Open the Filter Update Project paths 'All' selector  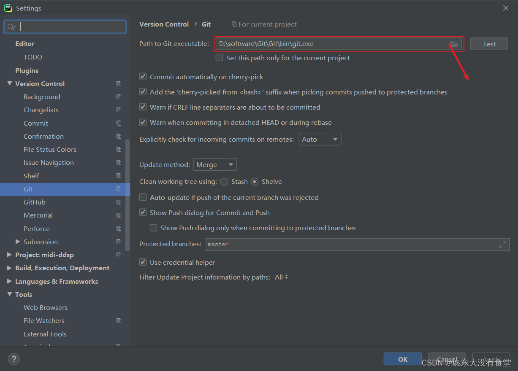click(x=282, y=277)
